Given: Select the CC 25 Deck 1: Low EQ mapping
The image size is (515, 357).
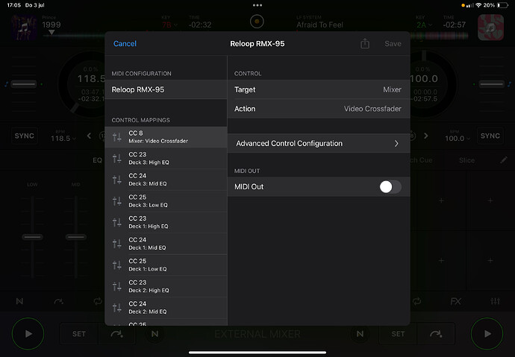Looking at the screenshot, I should (x=166, y=265).
